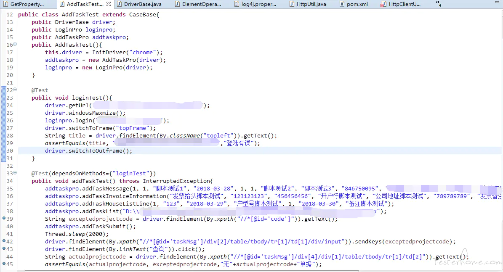Click the marker icon beside line 42

click(x=4, y=241)
